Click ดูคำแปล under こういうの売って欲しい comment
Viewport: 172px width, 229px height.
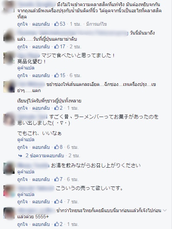(x=26, y=194)
